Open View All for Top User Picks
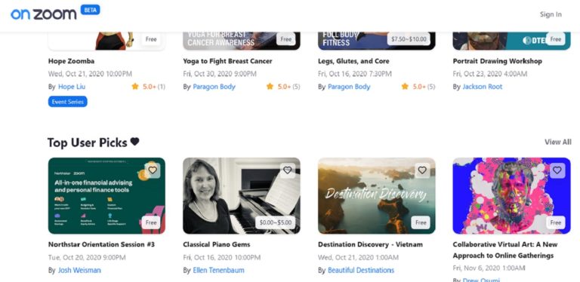This screenshot has height=282, width=580. pos(558,142)
